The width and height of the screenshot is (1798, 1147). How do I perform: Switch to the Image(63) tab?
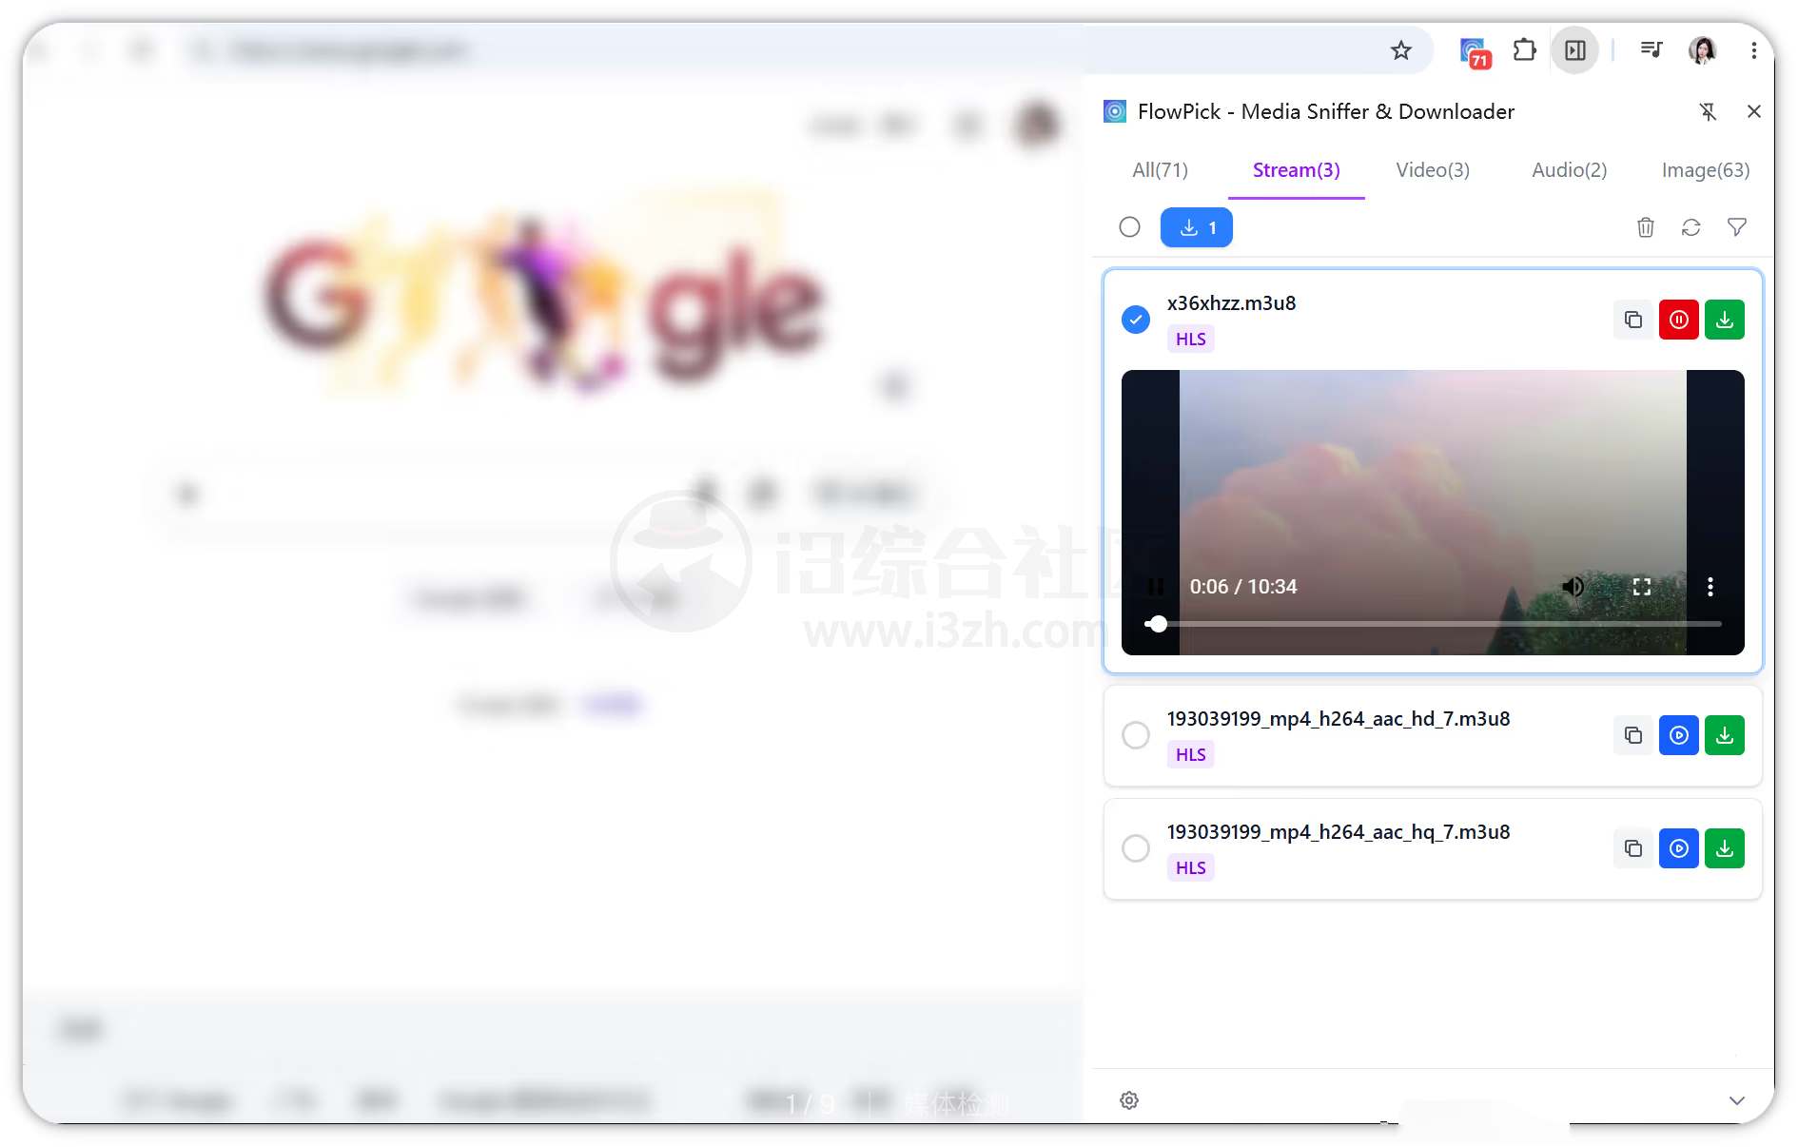[x=1705, y=170]
